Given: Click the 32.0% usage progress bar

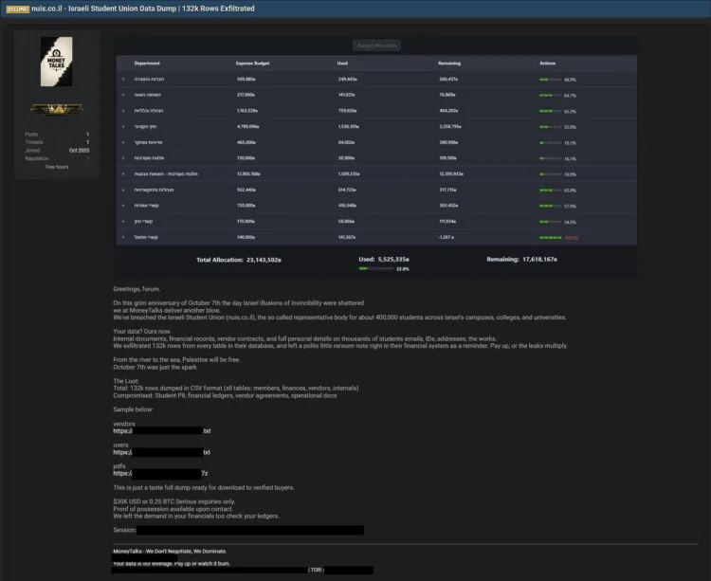Looking at the screenshot, I should pos(551,127).
